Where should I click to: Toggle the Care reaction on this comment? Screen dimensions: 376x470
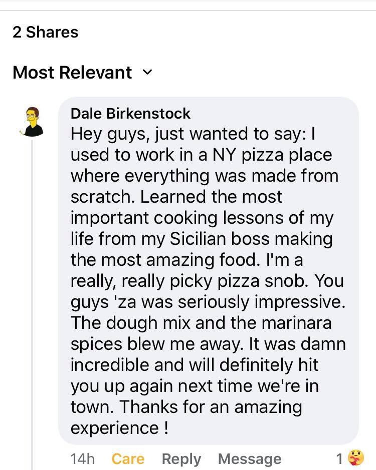coord(128,458)
